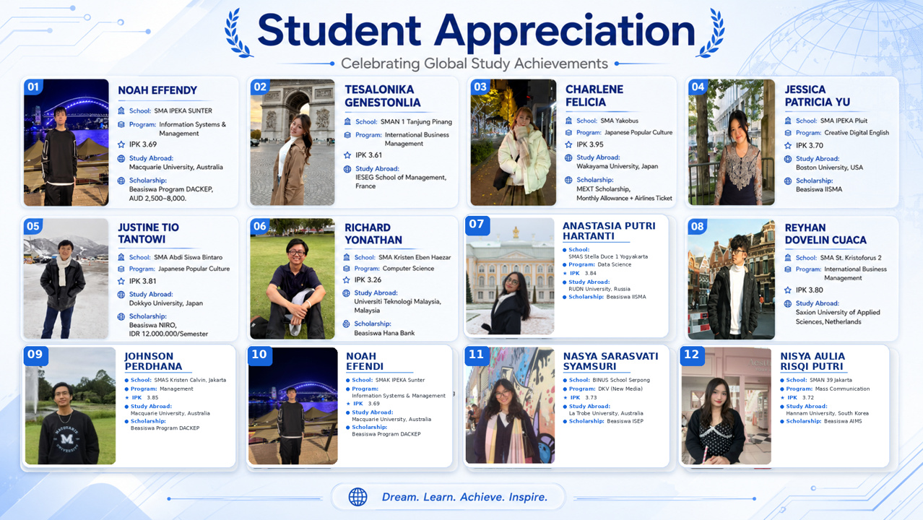Image resolution: width=923 pixels, height=520 pixels.
Task: Click the program icon beside Computer Science
Action: coord(347,269)
